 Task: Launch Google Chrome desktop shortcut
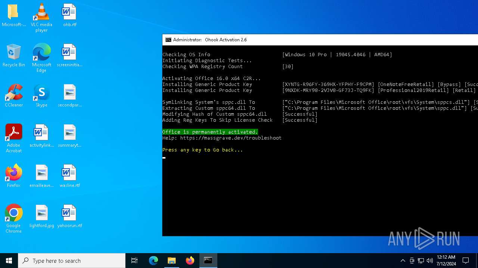(14, 218)
